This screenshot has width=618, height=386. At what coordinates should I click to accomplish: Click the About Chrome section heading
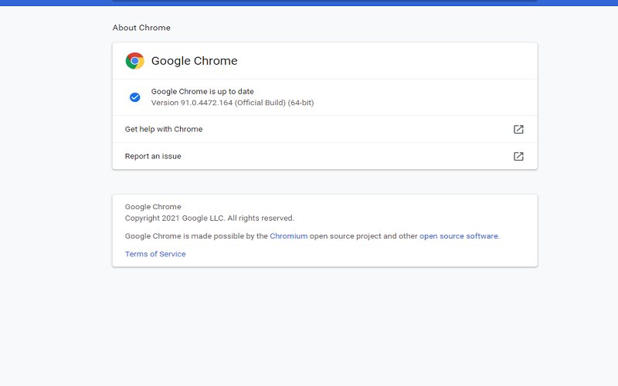click(x=141, y=28)
